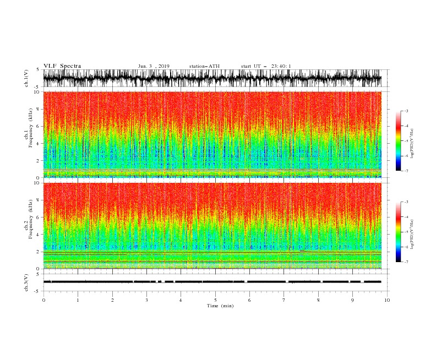The width and height of the screenshot is (436, 337).
Task: Click the "6" kHz tick of ch.1 spectrogram
Action: coord(39,127)
